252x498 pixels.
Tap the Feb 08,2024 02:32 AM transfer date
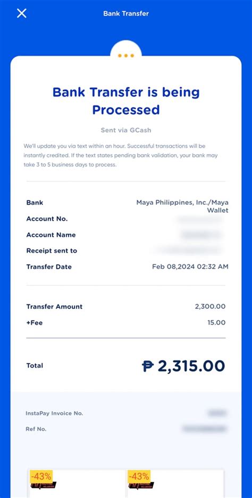point(190,267)
